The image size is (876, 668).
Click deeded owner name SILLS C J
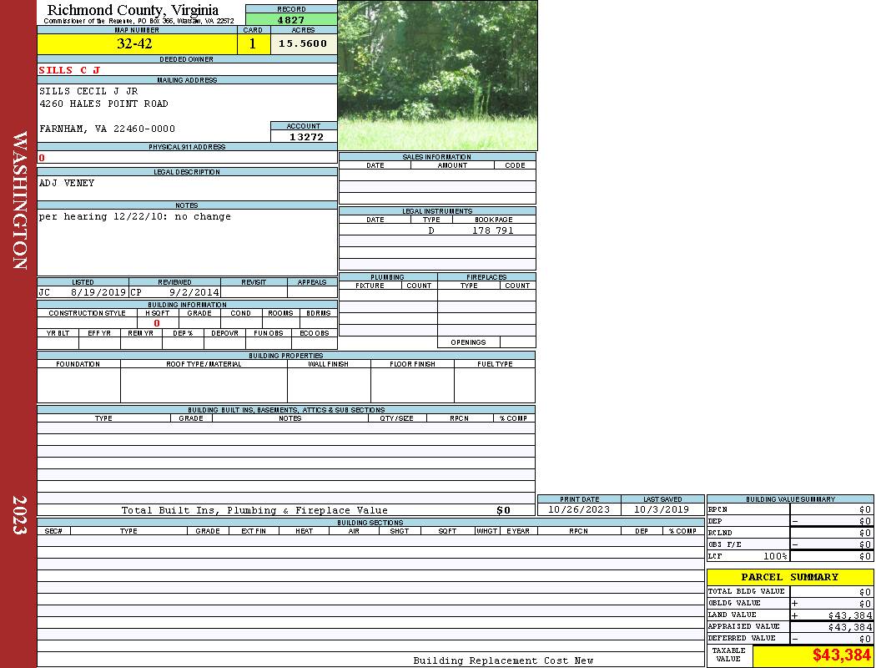[x=69, y=70]
